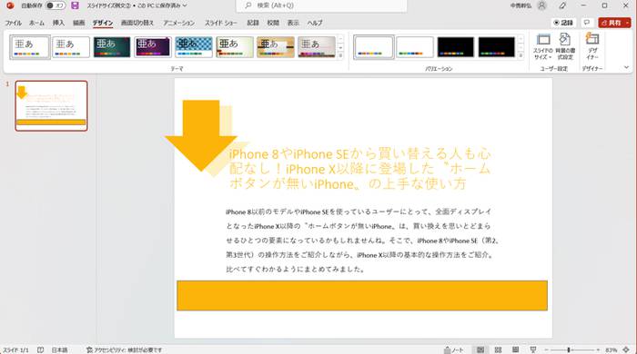This screenshot has width=637, height=354.
Task: Click the search box in title bar
Action: point(321,5)
